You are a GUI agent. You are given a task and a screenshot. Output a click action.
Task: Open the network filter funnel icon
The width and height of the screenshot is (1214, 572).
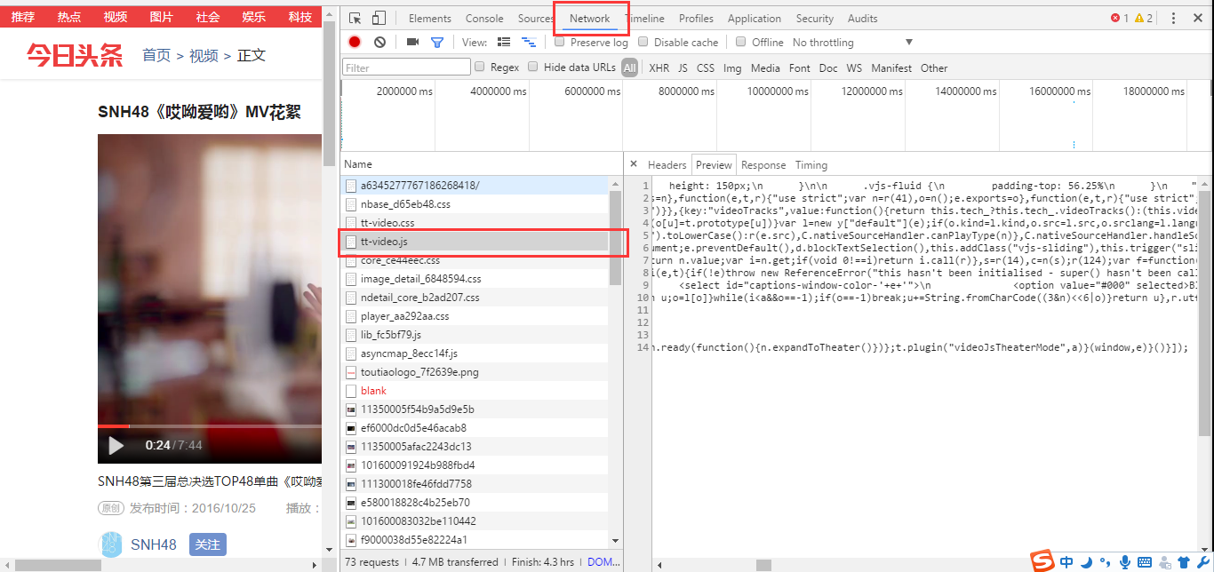437,42
